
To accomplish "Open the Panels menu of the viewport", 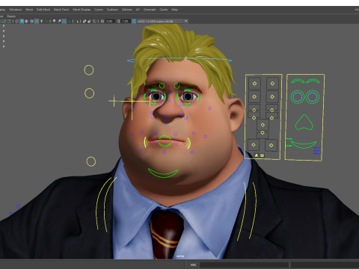I will tap(11, 16).
